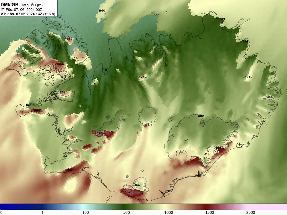The image size is (287, 215).
Task: Click the 500 tick on the color scale
Action: pyautogui.click(x=127, y=212)
